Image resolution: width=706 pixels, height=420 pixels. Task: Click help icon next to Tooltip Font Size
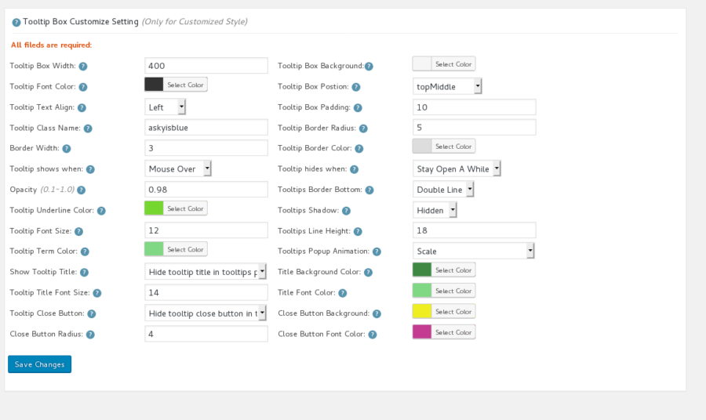click(78, 231)
